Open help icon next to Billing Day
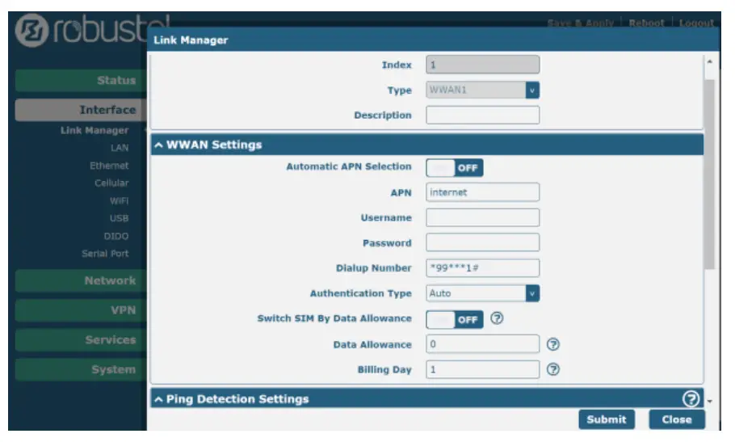Screen dimensions: 735x442 click(553, 370)
